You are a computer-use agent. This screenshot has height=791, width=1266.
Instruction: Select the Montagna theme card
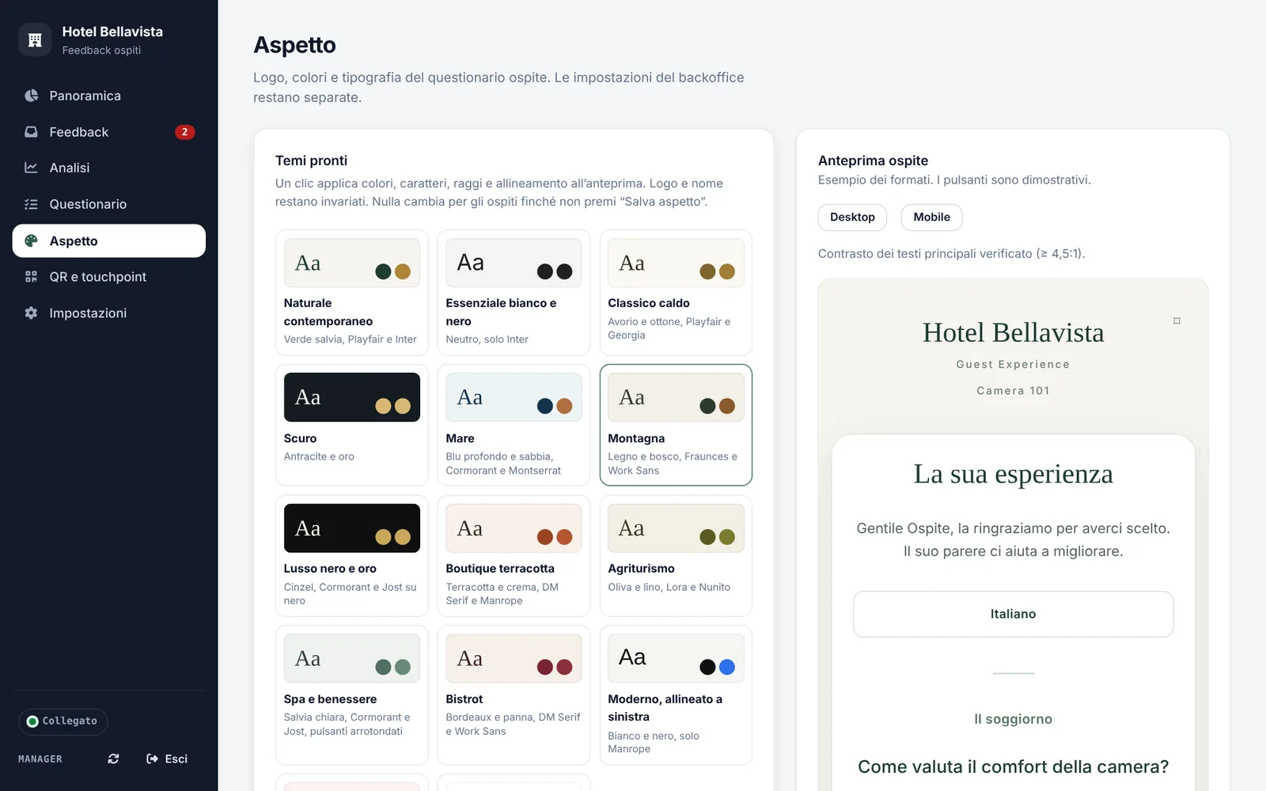pyautogui.click(x=676, y=425)
